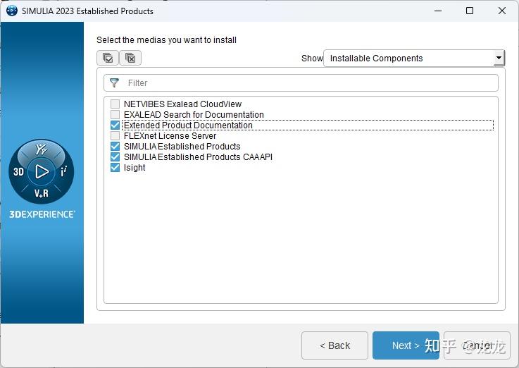519x368 pixels.
Task: Deselect SIMULIA Established Products CAA API
Action: [115, 157]
